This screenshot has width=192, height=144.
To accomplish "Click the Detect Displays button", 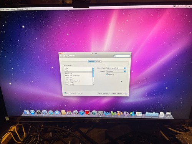I will (117, 94).
